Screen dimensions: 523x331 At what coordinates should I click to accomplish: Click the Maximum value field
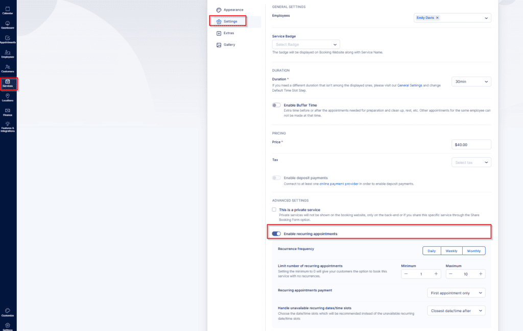pos(466,274)
